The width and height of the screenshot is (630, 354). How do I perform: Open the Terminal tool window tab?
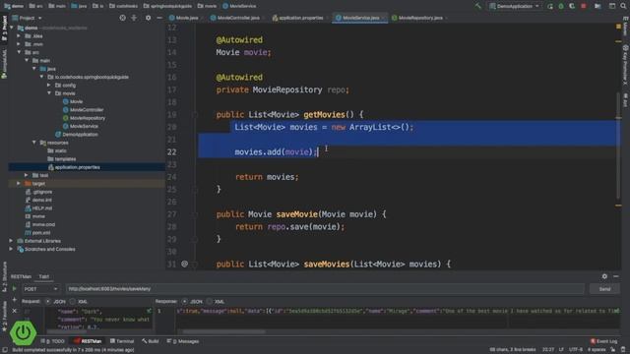tap(122, 341)
